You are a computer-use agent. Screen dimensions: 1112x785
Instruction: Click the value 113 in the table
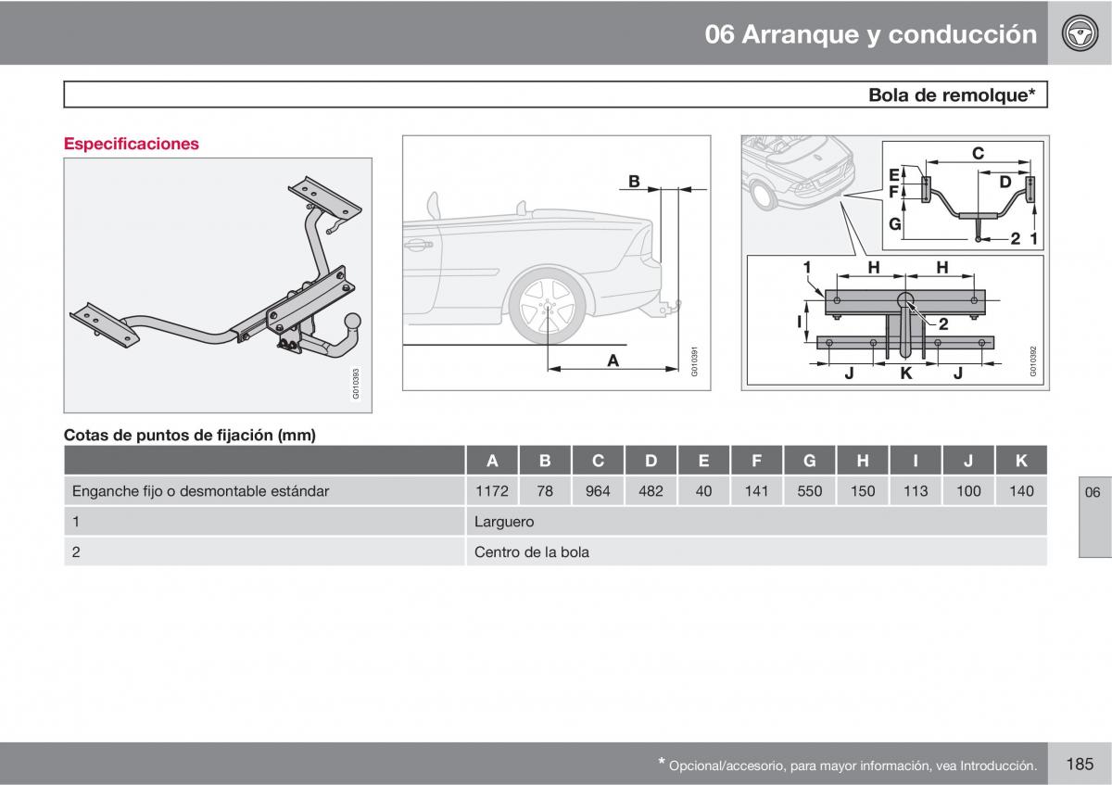point(915,491)
